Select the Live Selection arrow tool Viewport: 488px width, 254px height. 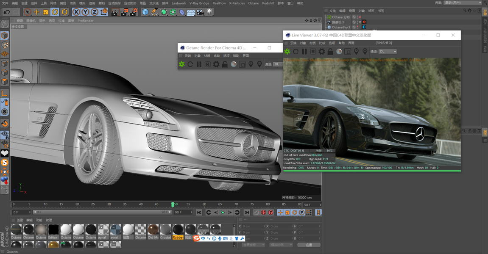click(28, 12)
